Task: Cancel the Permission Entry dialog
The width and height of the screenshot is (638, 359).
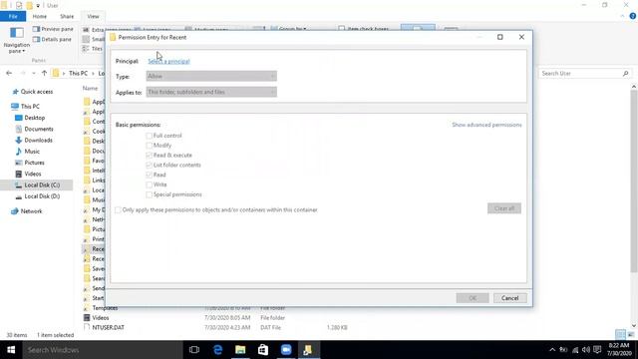Action: click(509, 298)
